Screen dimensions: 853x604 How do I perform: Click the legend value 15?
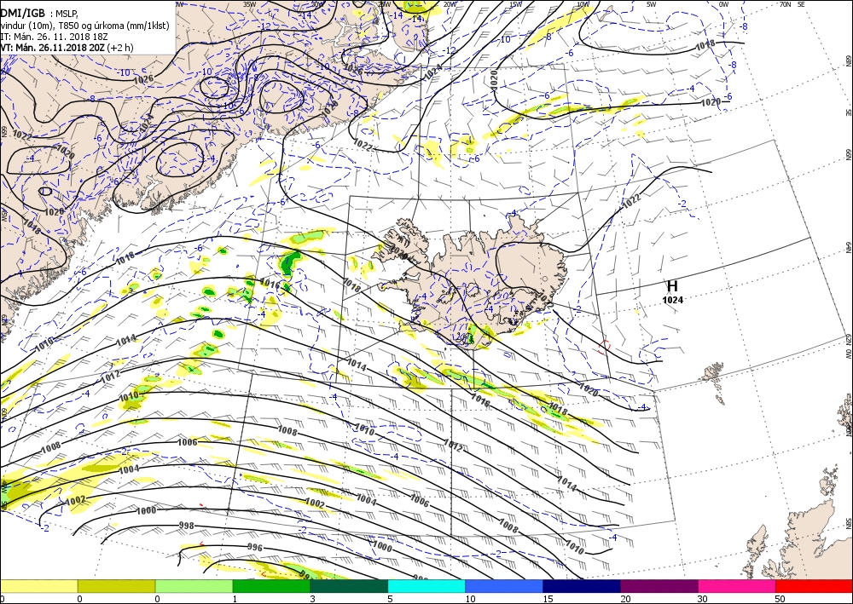pyautogui.click(x=548, y=599)
